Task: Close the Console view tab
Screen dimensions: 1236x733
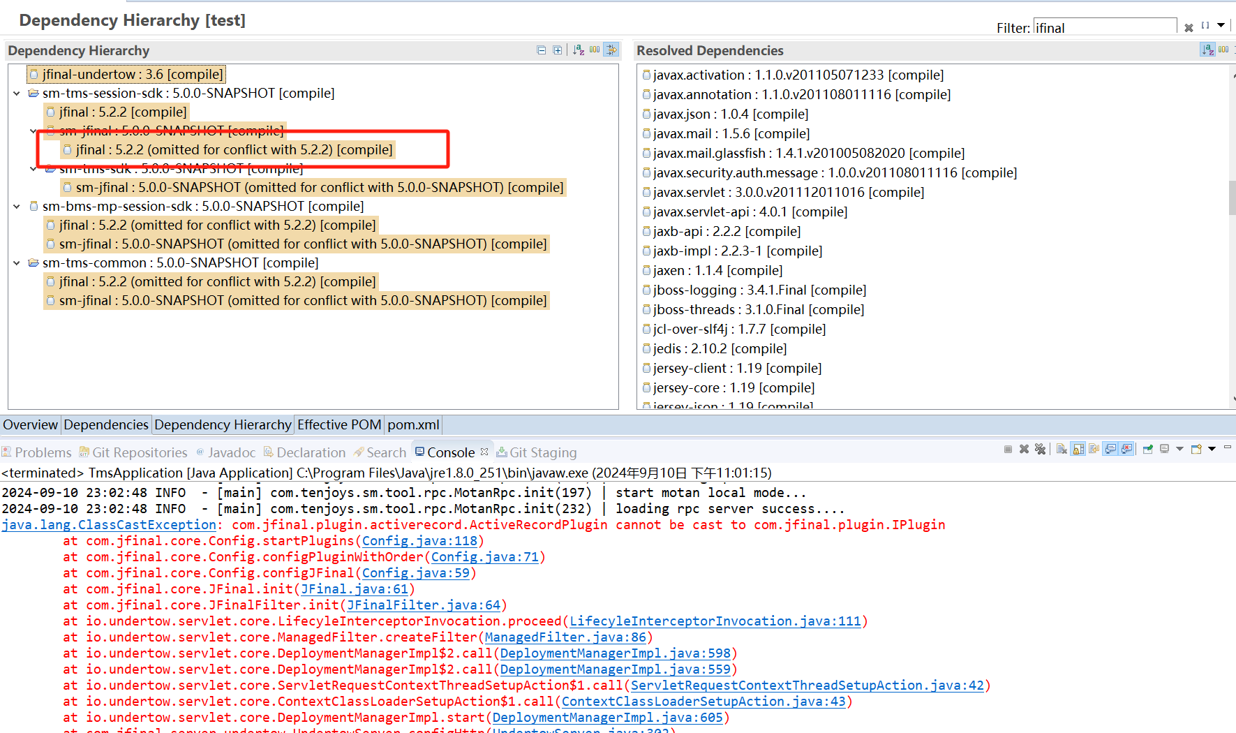Action: (x=484, y=452)
